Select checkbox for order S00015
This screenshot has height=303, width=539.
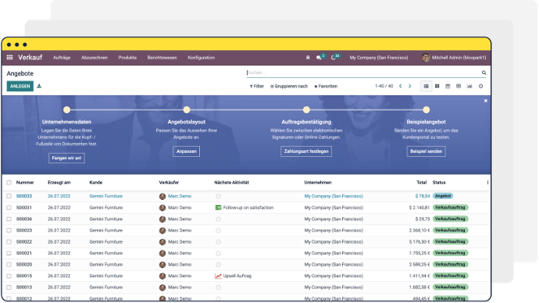[9, 276]
